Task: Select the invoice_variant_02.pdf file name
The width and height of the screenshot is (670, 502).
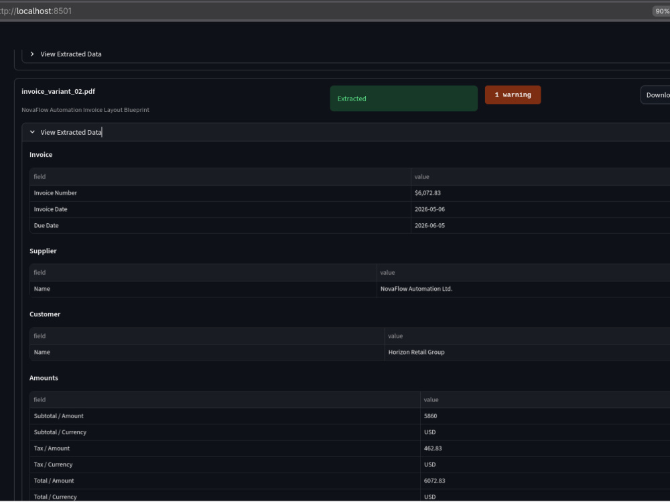Action: point(58,91)
